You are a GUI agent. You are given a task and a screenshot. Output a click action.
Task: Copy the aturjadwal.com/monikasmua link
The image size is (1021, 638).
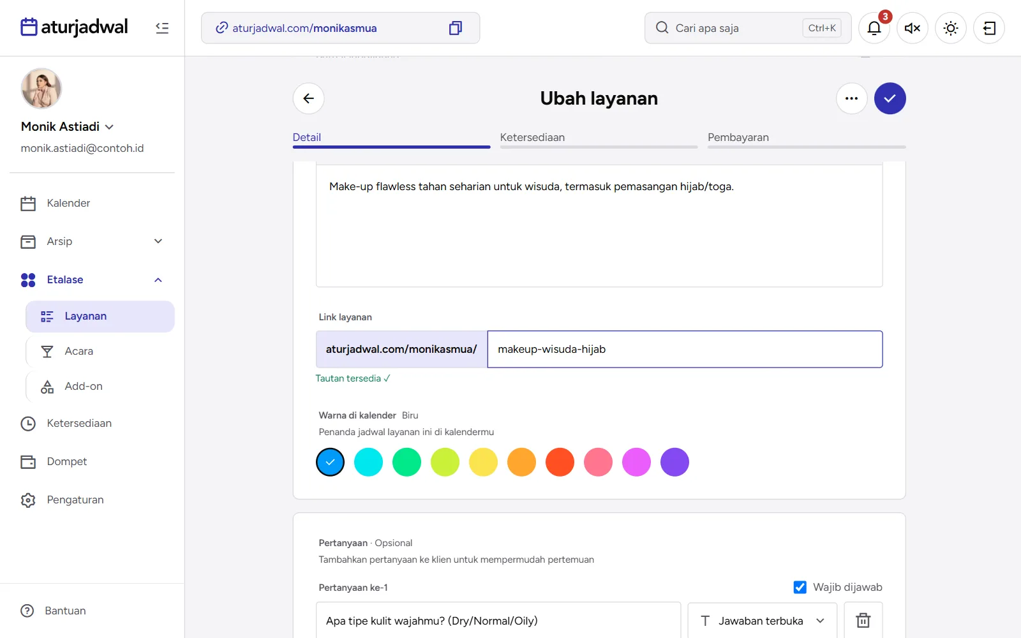[x=456, y=28]
